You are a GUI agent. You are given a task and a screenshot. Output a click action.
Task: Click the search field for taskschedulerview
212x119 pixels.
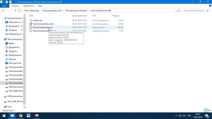[x=194, y=11]
